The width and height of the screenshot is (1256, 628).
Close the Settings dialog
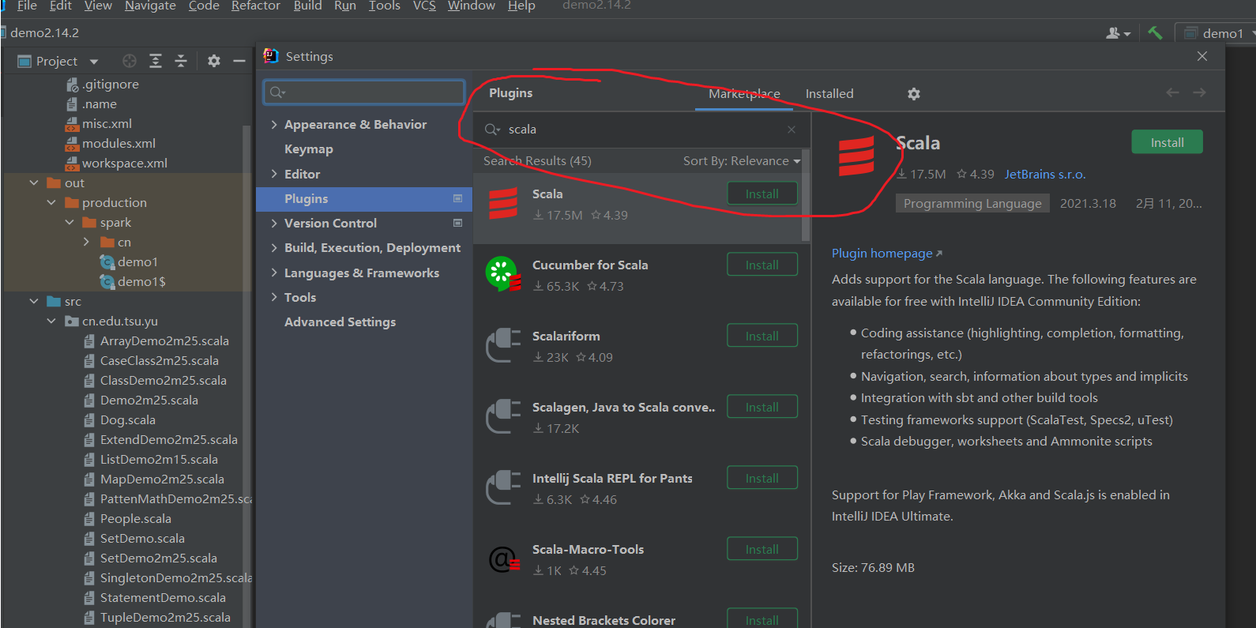[x=1201, y=56]
